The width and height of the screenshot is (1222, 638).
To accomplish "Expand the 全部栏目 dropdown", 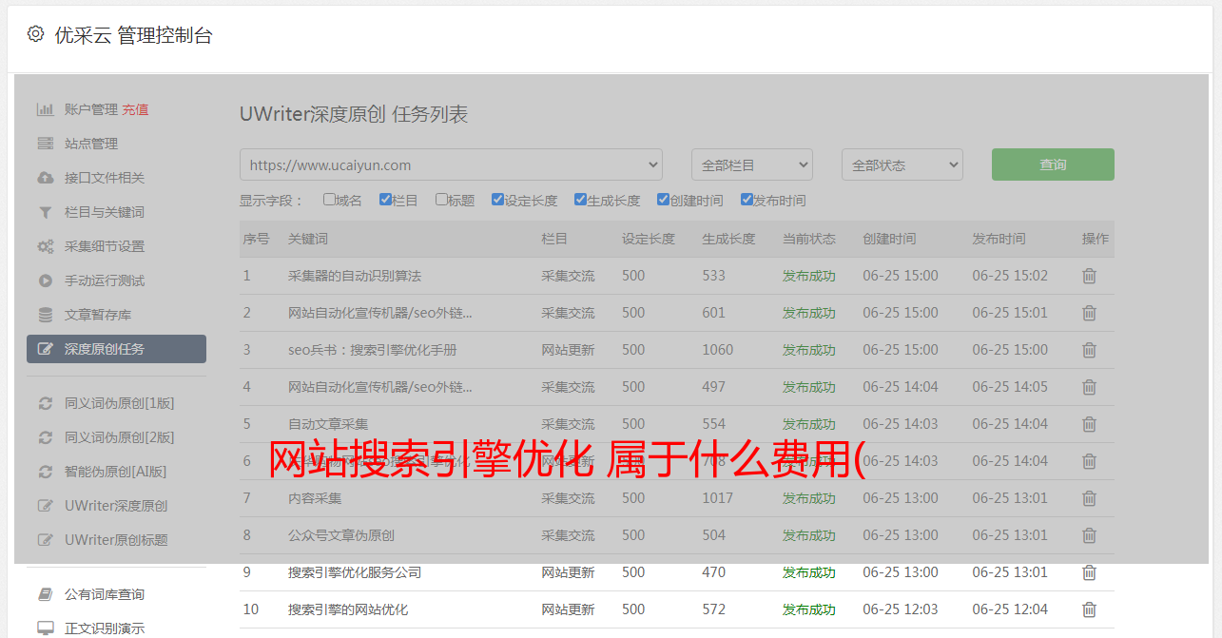I will 751,164.
